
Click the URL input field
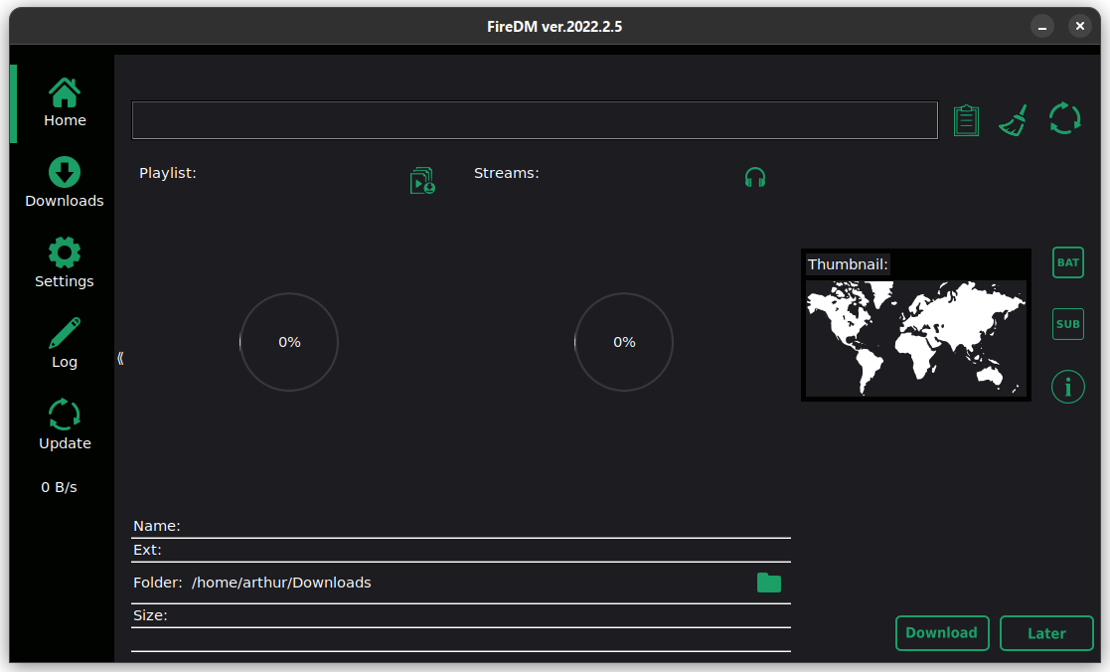(x=535, y=120)
